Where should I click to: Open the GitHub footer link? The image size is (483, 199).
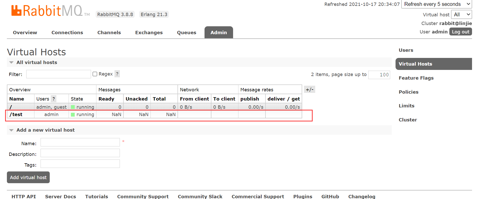[330, 196]
